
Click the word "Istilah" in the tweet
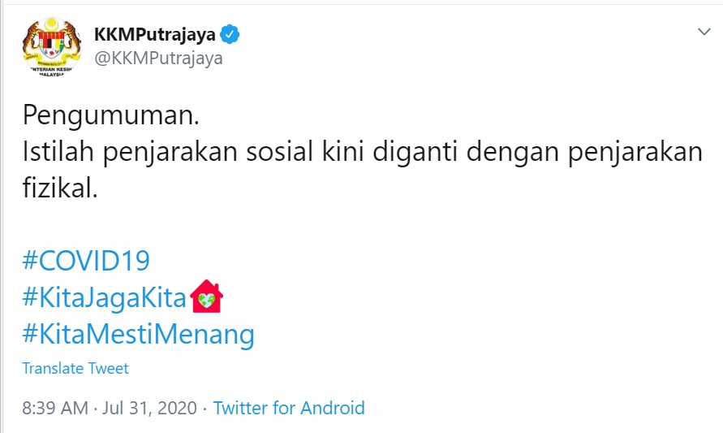point(55,152)
